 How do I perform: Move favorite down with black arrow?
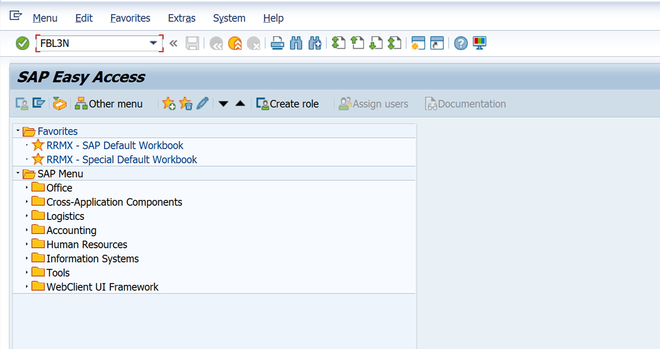pos(223,104)
